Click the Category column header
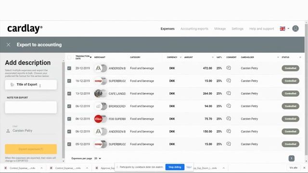The height and width of the screenshot is (173, 308). pyautogui.click(x=135, y=57)
